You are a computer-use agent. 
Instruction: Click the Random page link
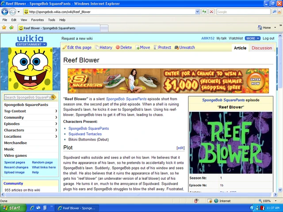tap(42, 162)
